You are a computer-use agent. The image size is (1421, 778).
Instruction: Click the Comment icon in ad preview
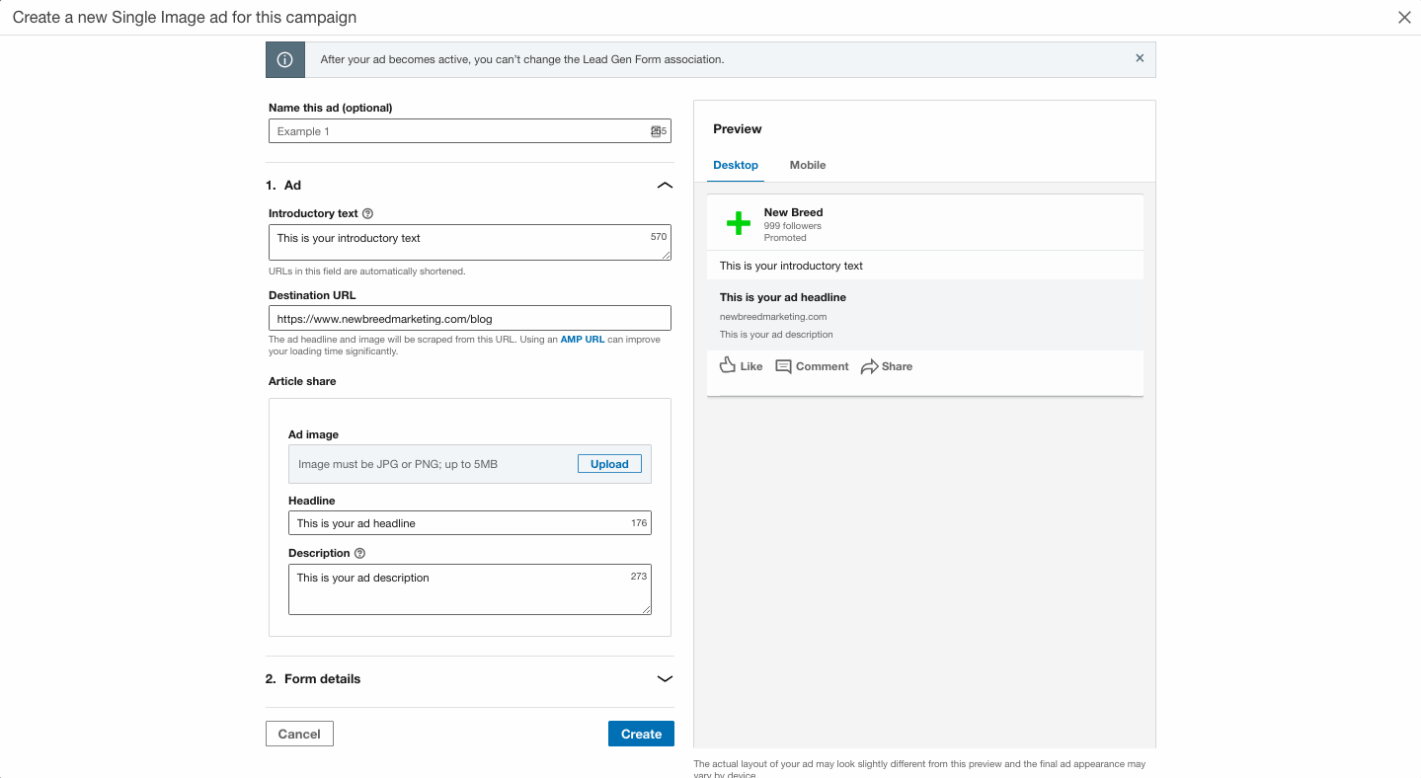coord(783,366)
